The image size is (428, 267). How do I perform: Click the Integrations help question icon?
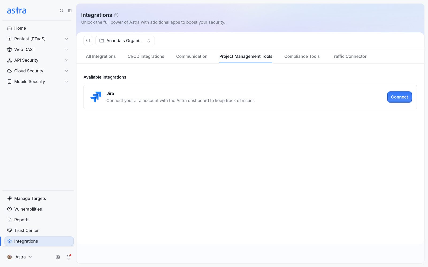tap(116, 15)
